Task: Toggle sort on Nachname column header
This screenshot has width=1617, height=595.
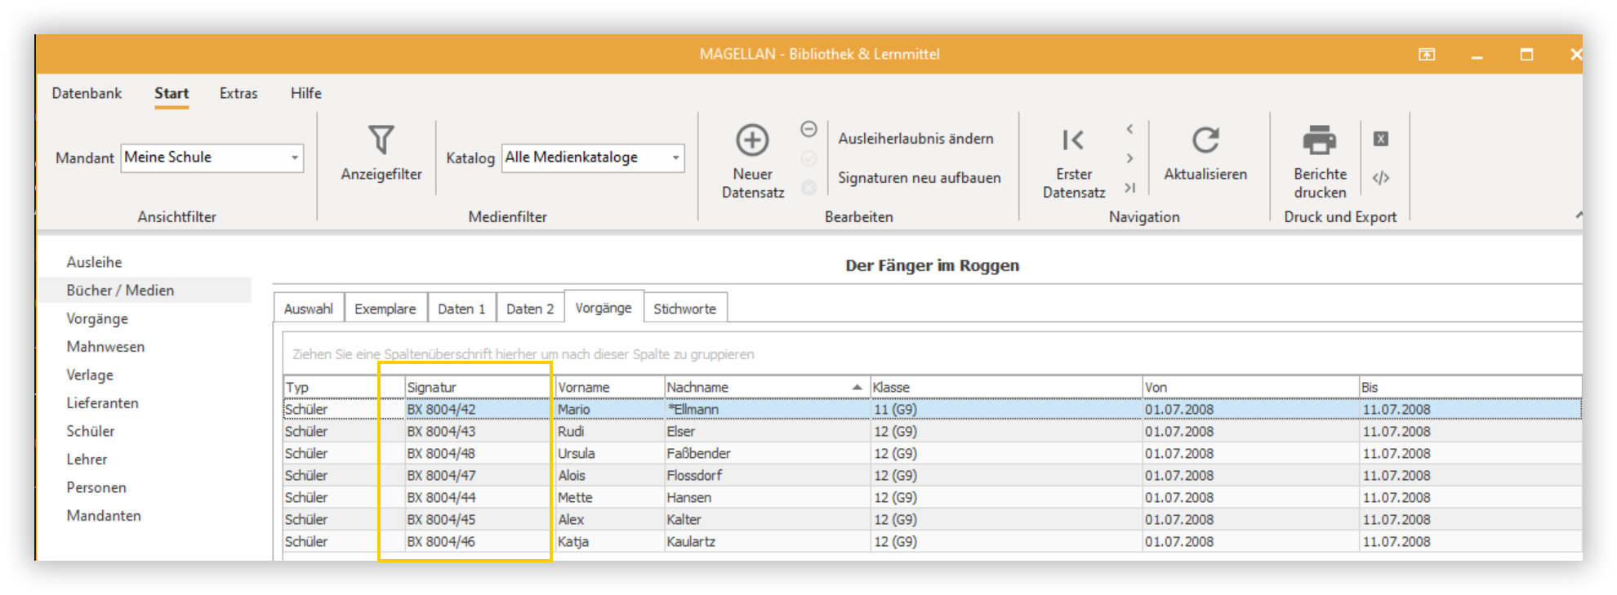Action: 767,387
